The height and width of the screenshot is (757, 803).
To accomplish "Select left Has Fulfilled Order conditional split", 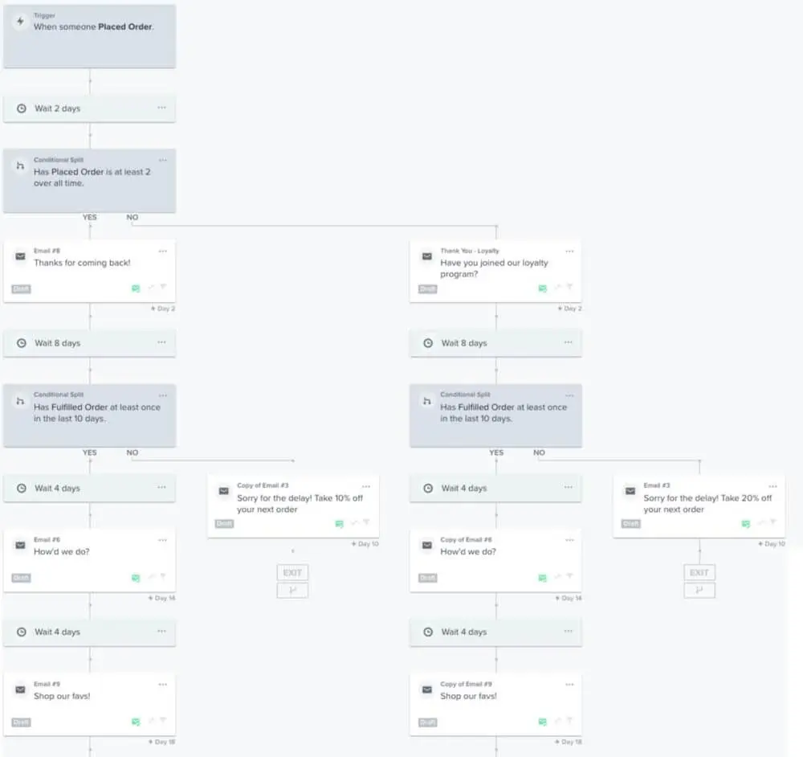I will pyautogui.click(x=90, y=415).
